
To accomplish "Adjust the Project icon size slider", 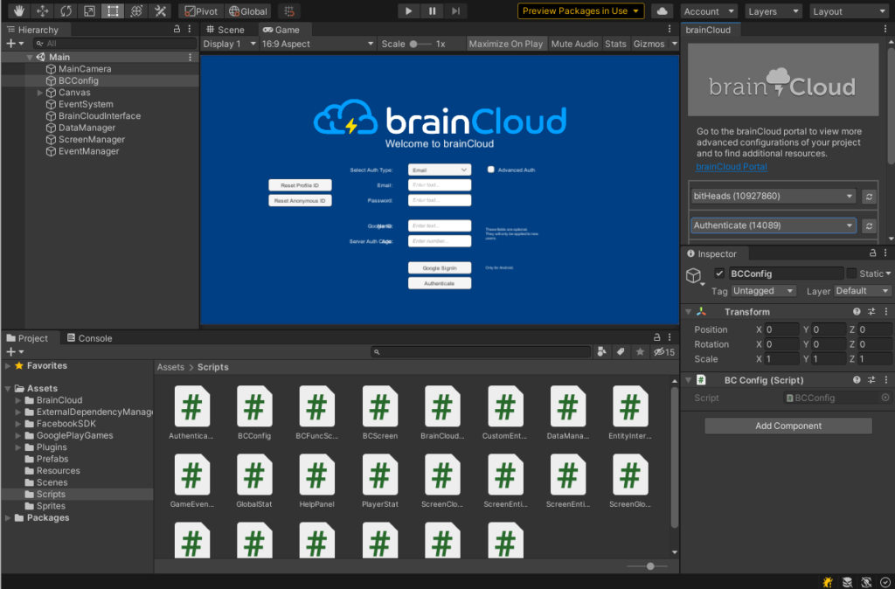I will tap(649, 566).
